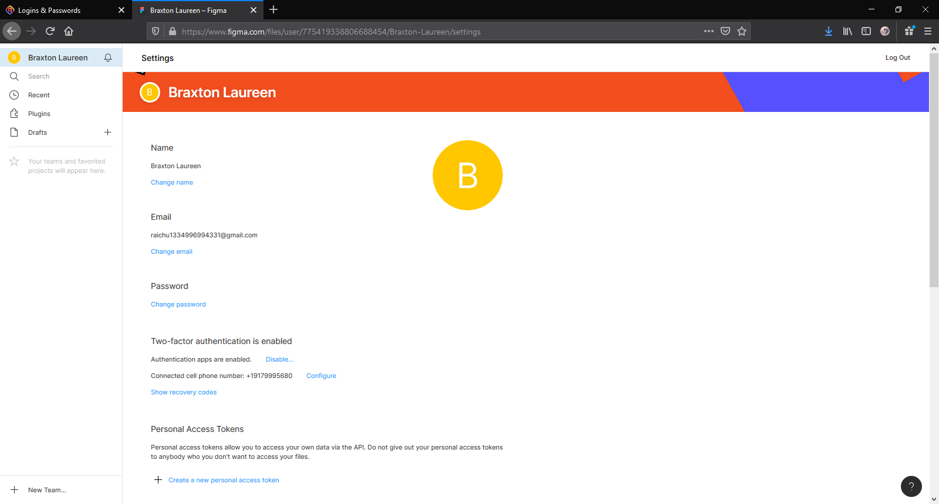Click the Personal Access Tokens heading
939x504 pixels.
[197, 429]
